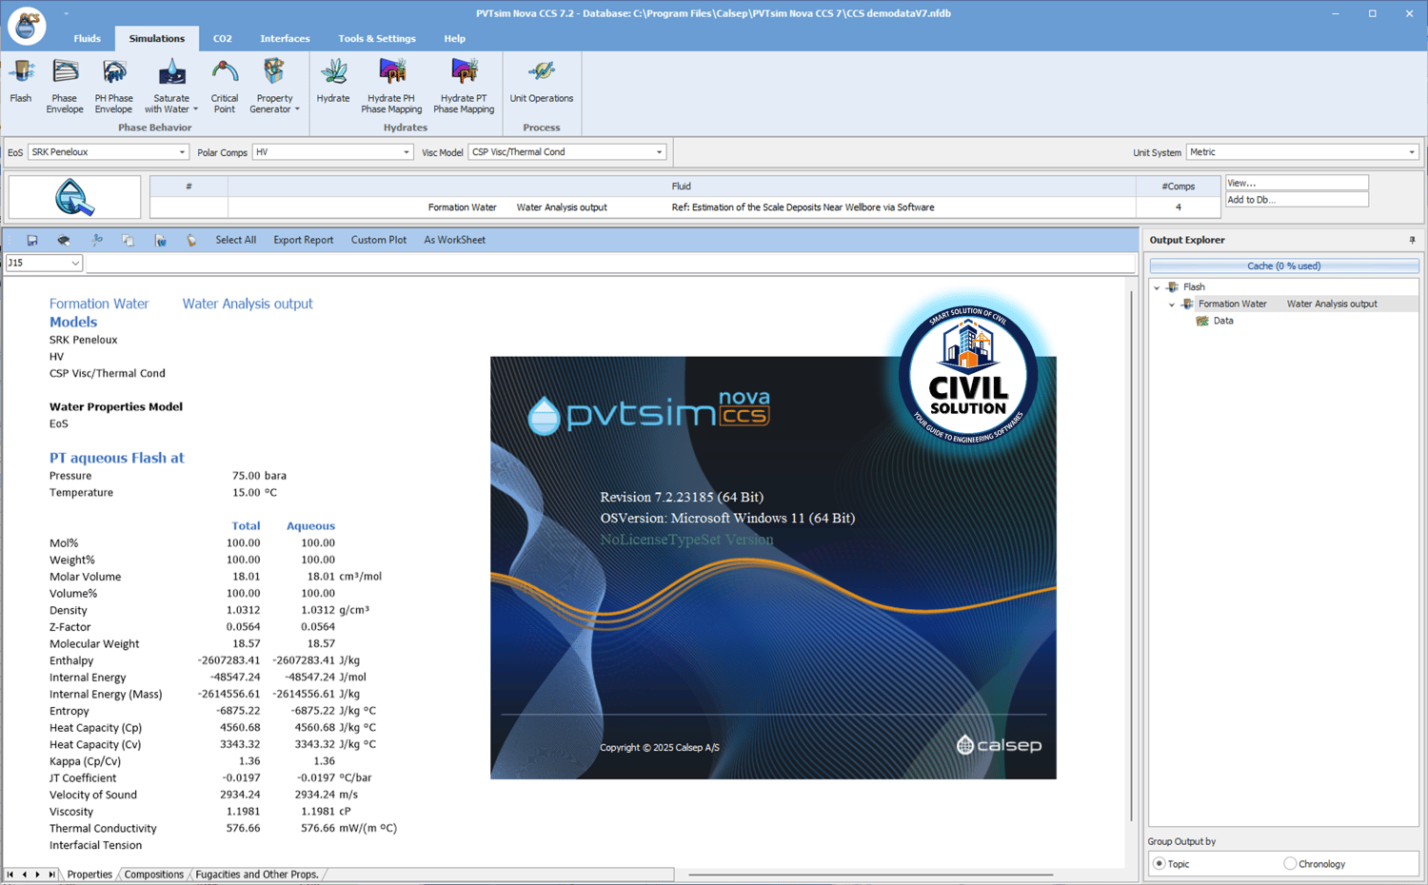Open the Property Generator tool

(x=274, y=86)
